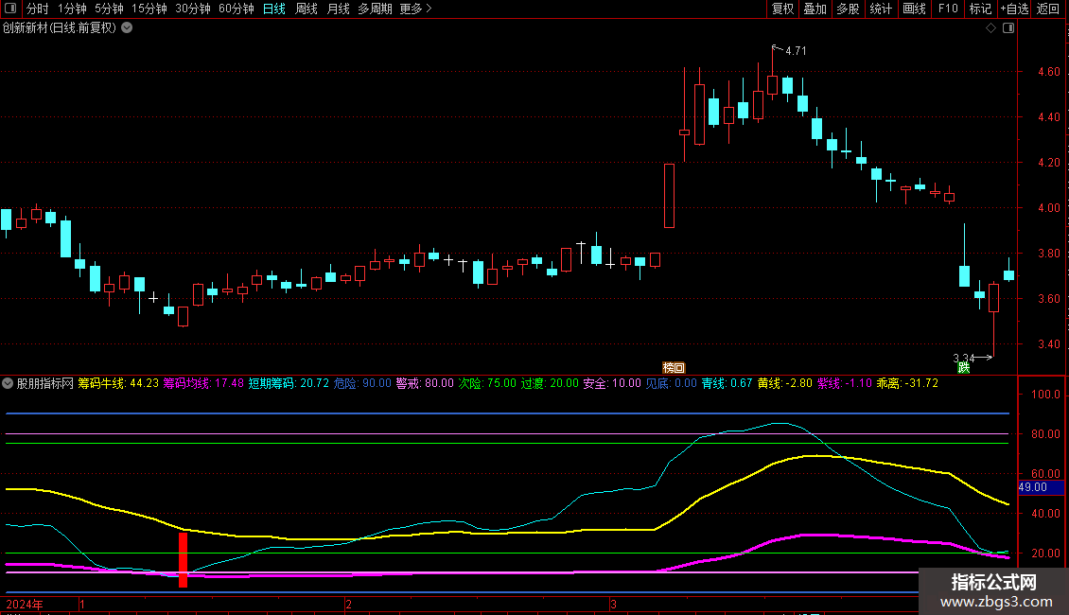Screen dimensions: 1069x615
Task: Open the F10 company info
Action: 947,9
